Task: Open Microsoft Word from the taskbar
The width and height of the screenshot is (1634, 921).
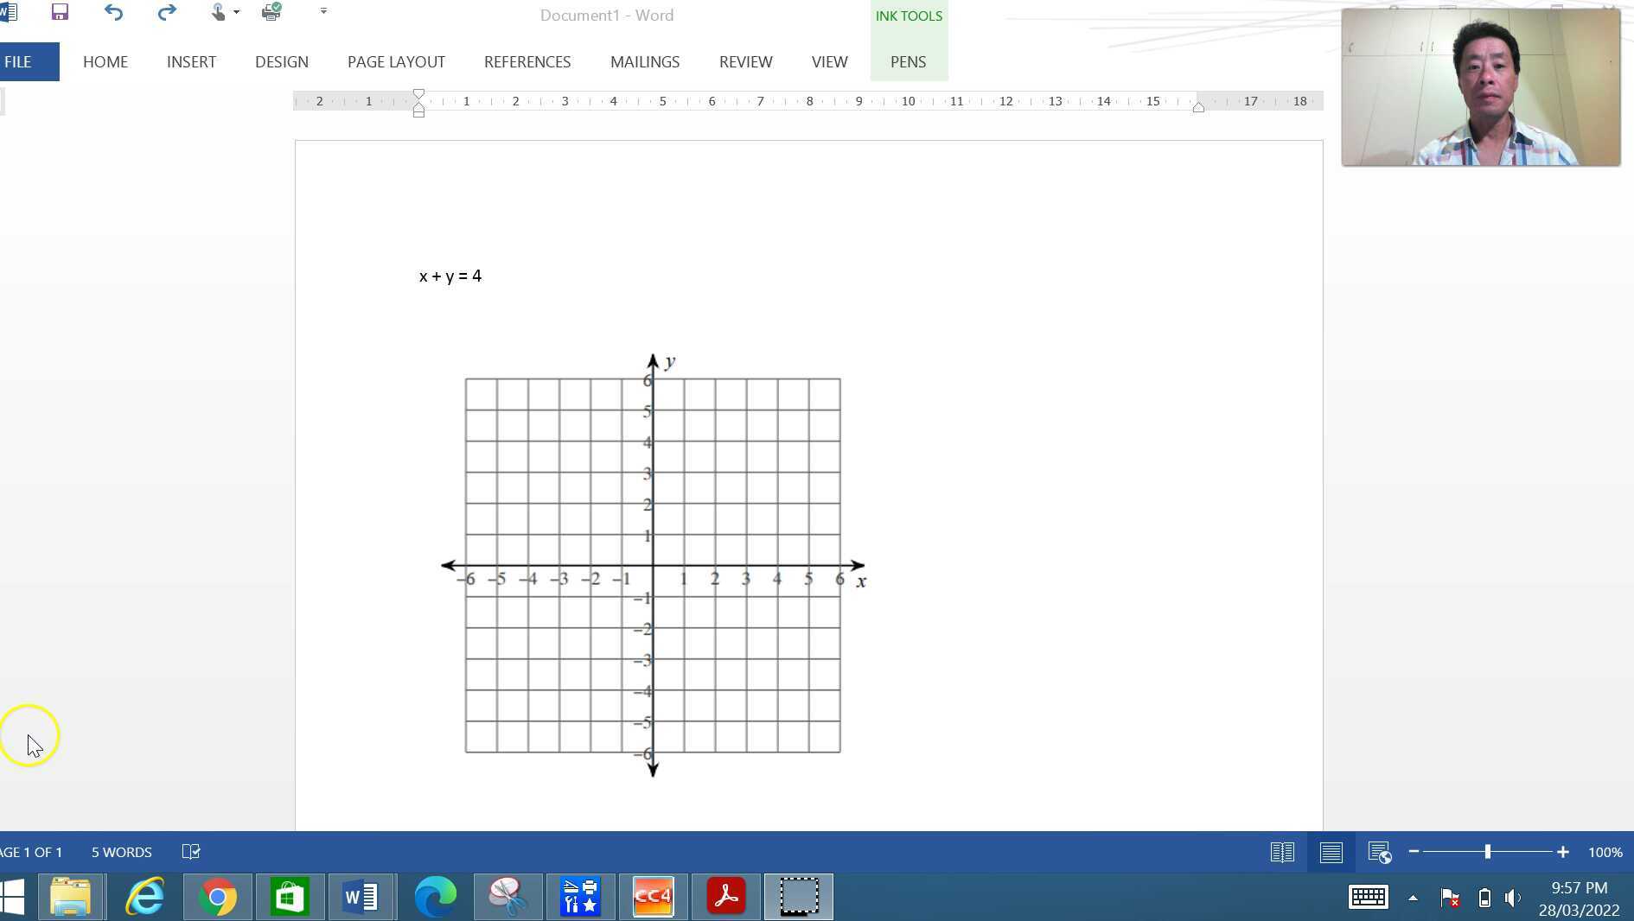Action: coord(362,897)
